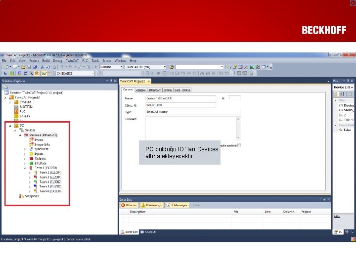This screenshot has height=267, width=356.
Task: Expand the SYSTEM node
Action: click(10, 102)
